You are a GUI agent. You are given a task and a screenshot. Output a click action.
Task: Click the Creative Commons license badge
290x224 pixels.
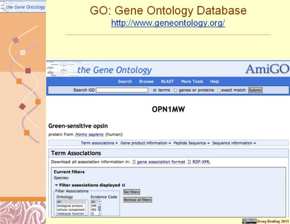(x=249, y=221)
